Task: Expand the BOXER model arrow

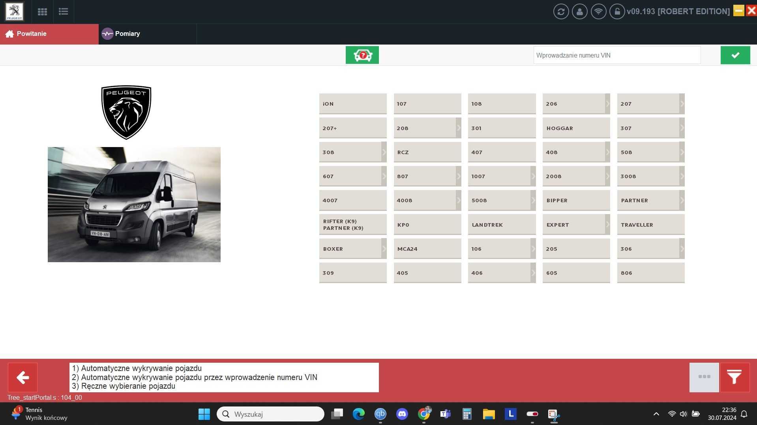Action: 384,248
